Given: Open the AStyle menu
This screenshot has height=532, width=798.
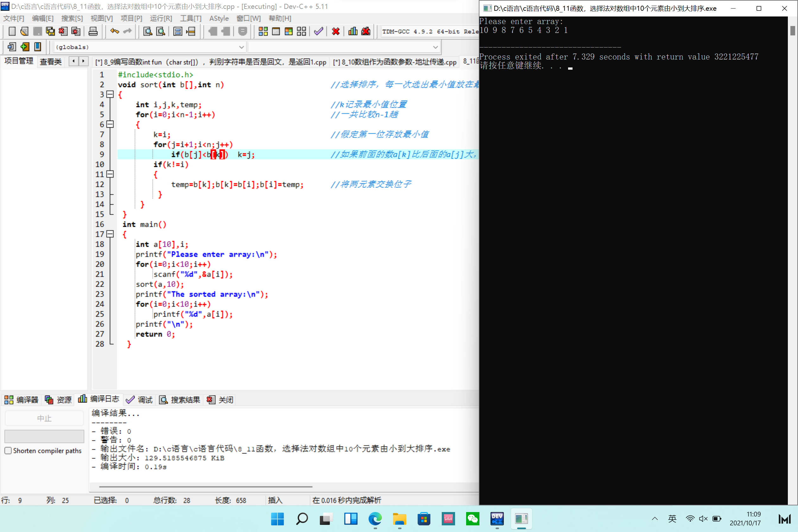Looking at the screenshot, I should 219,18.
